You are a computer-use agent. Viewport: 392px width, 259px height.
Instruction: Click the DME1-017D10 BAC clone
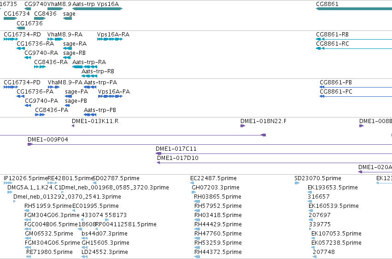[x=275, y=163]
